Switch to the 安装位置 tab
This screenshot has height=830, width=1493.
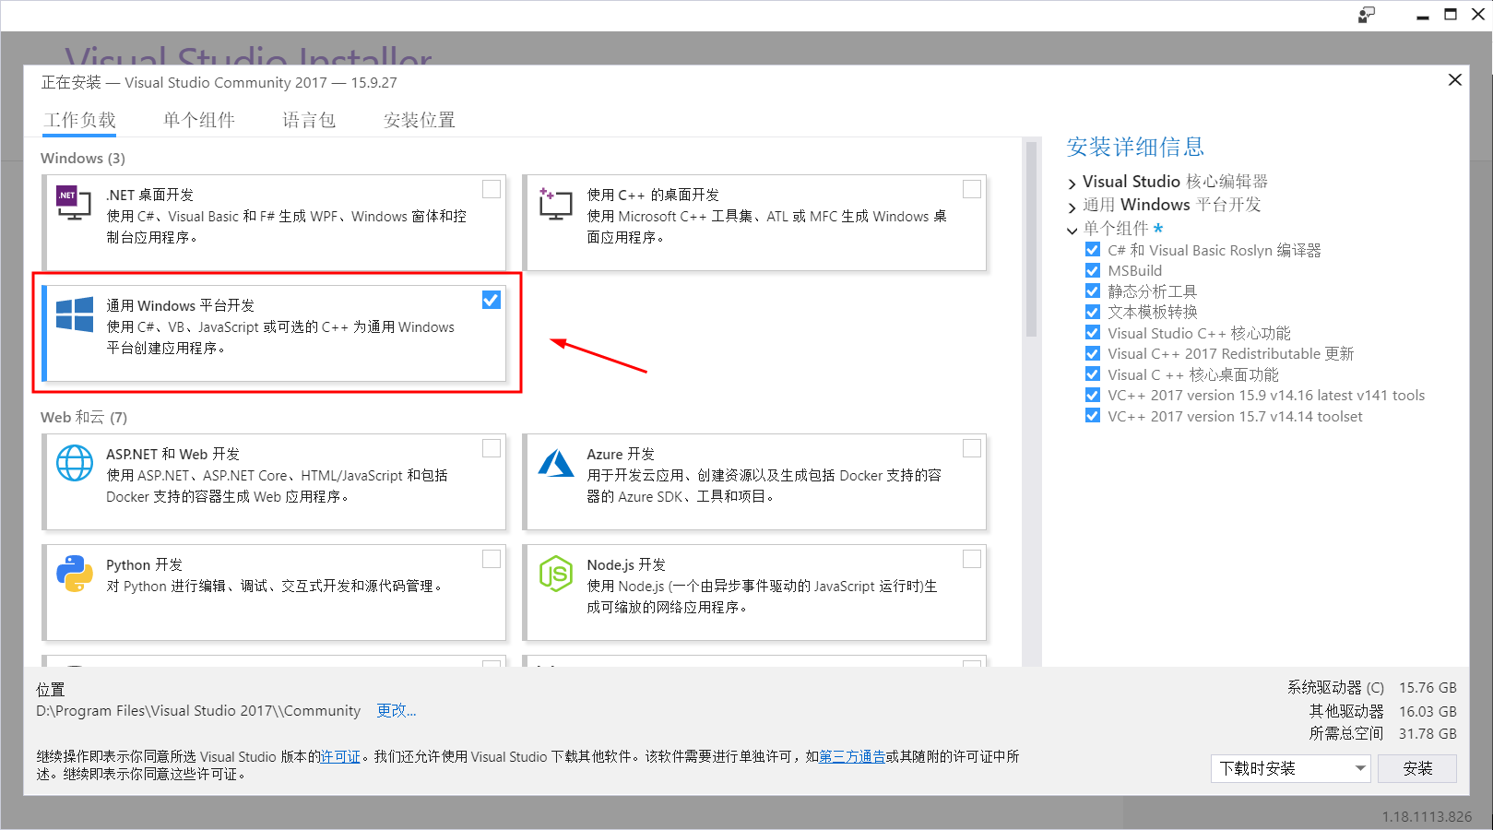[x=420, y=120]
